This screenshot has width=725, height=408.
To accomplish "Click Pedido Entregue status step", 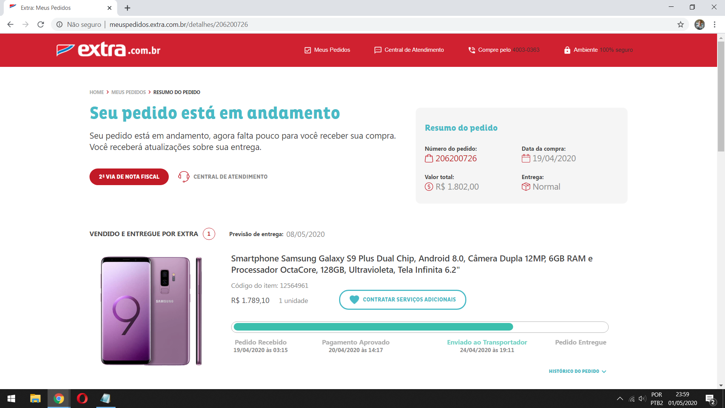I will click(x=581, y=342).
